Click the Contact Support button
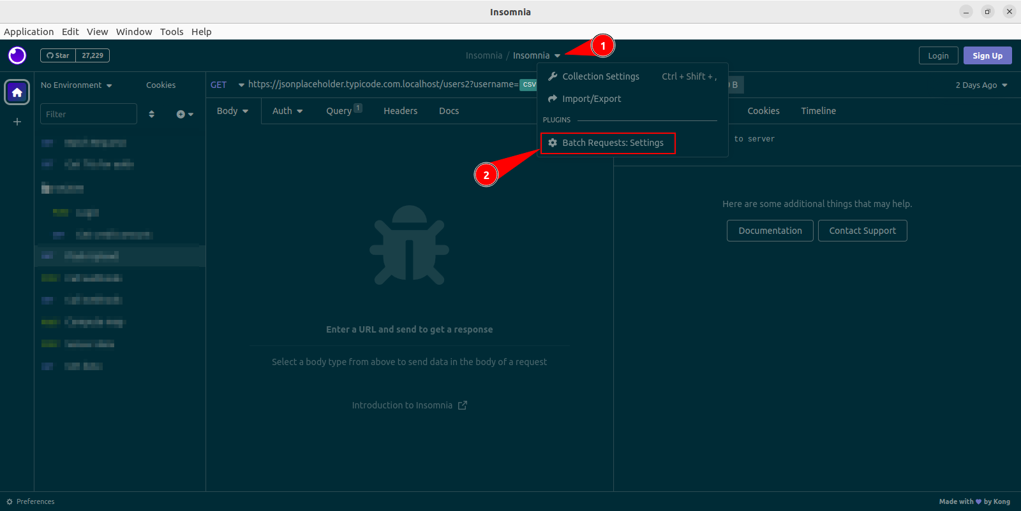 click(x=863, y=231)
